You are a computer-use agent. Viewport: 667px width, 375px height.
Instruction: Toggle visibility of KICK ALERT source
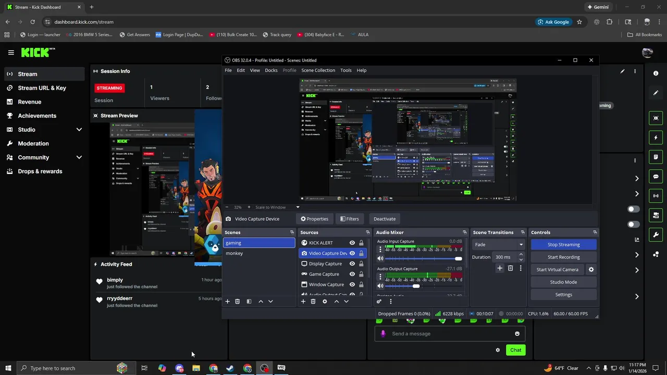352,243
